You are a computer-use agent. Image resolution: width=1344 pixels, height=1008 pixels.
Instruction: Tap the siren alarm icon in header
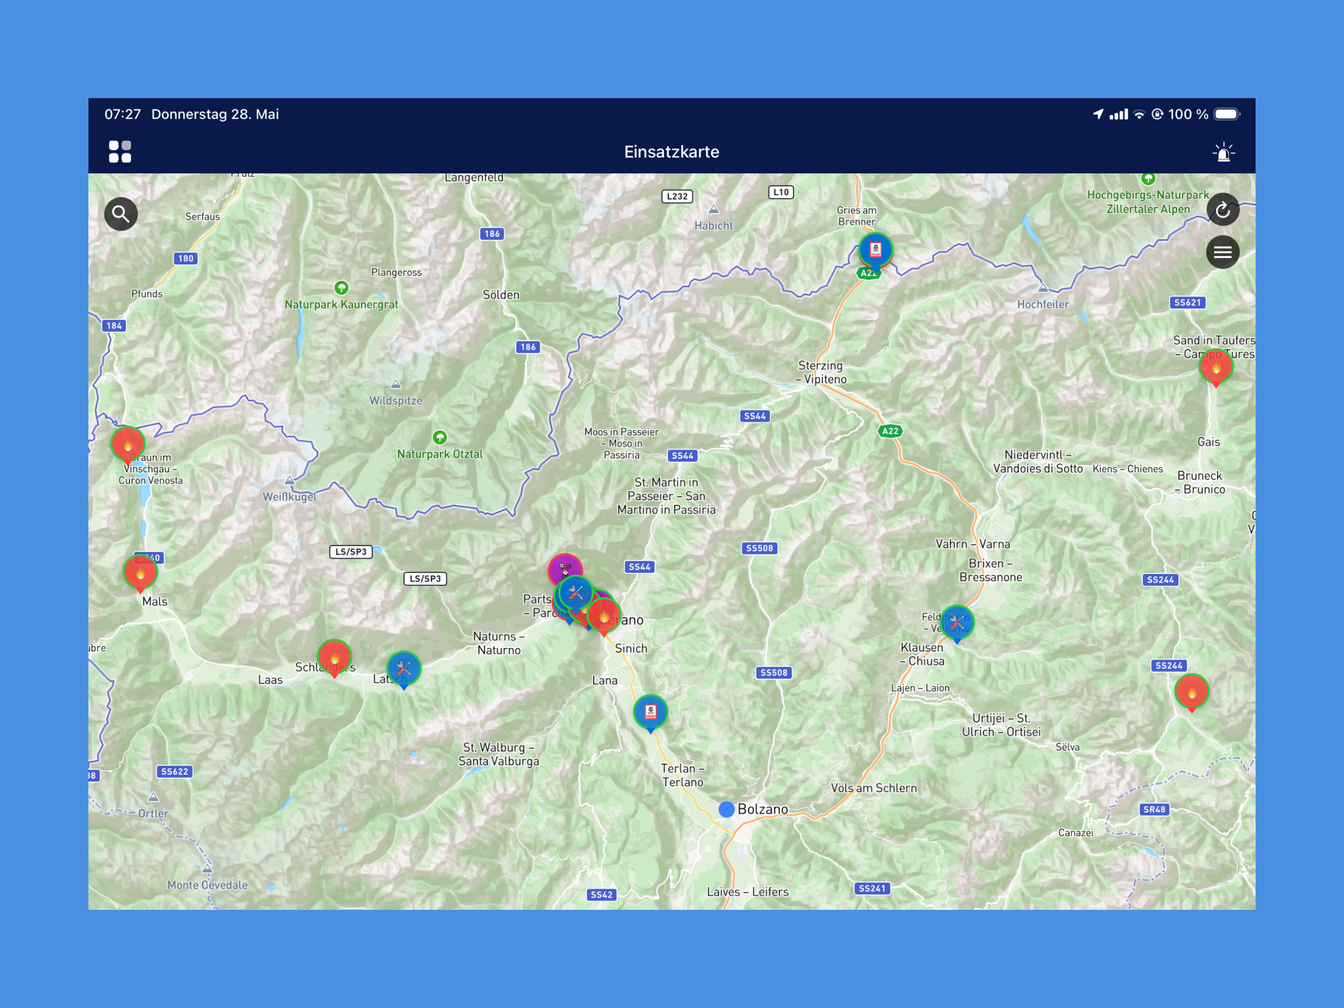(x=1223, y=152)
